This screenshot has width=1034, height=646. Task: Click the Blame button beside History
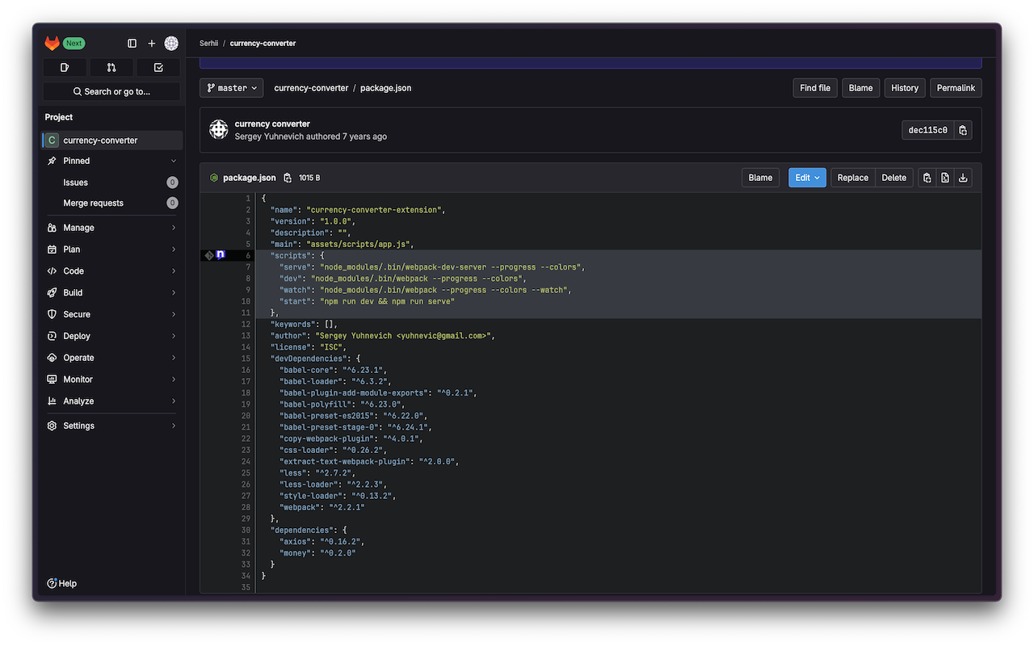(860, 88)
